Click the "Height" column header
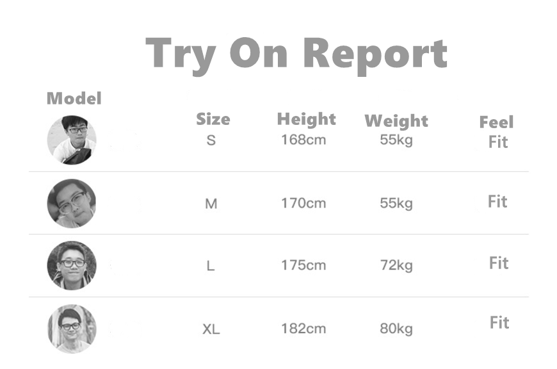This screenshot has width=557, height=369. tap(306, 120)
